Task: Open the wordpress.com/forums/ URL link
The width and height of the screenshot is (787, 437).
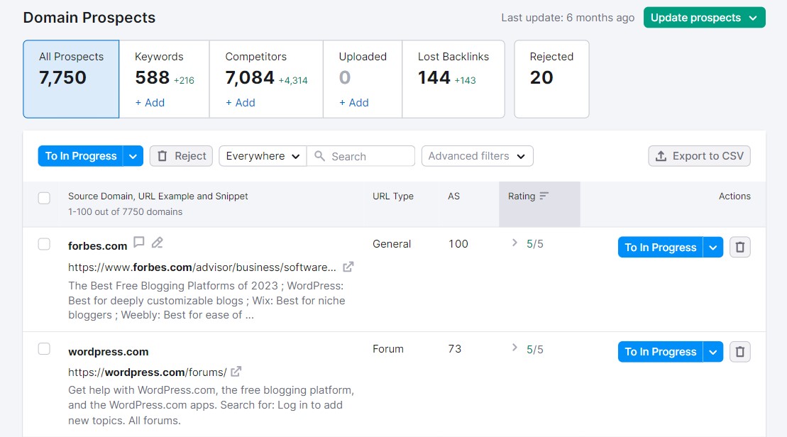Action: pos(148,372)
